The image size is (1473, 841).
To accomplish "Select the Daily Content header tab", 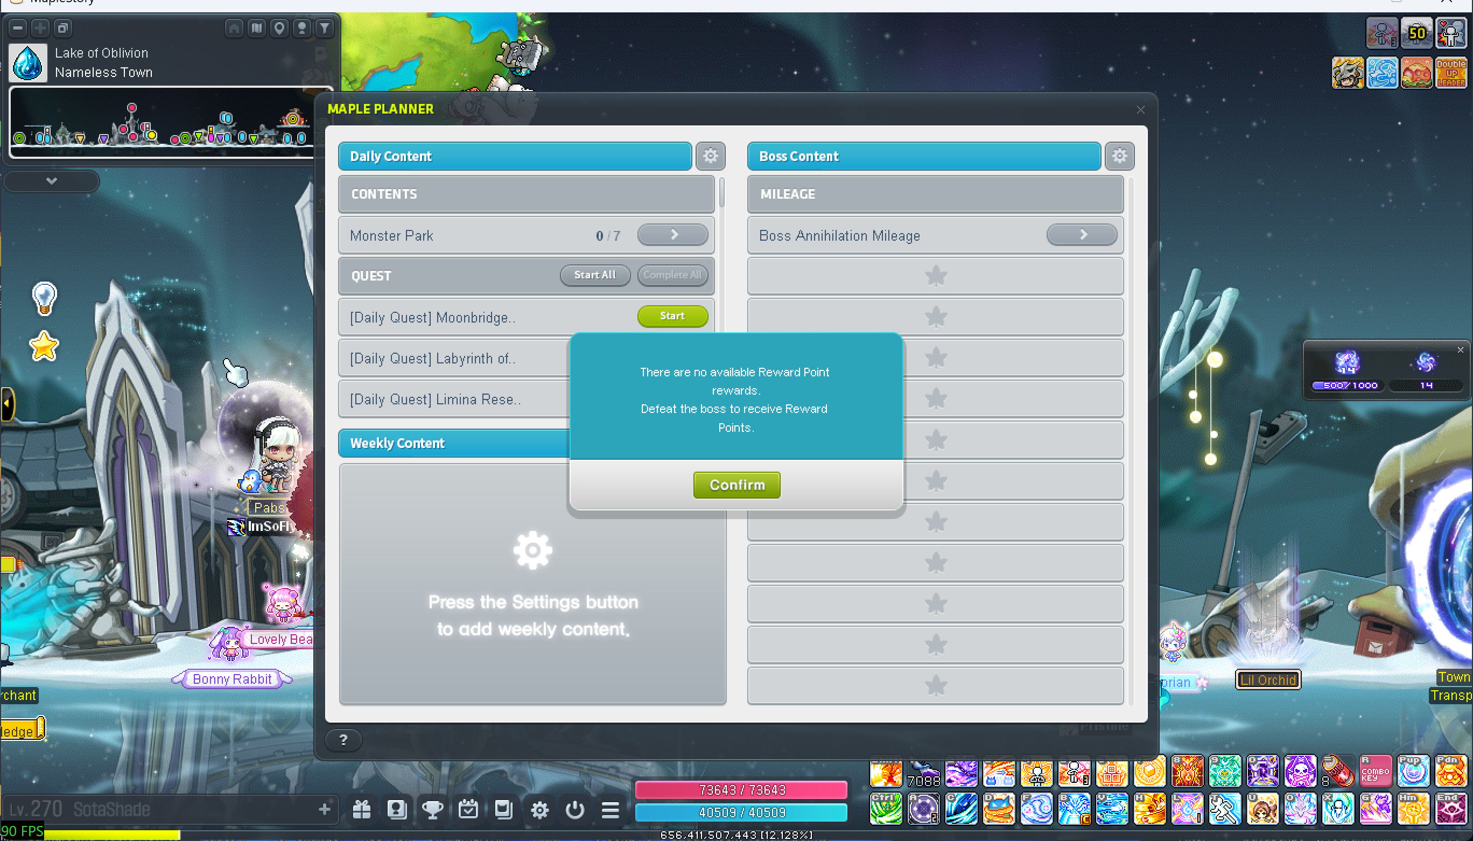I will point(515,156).
